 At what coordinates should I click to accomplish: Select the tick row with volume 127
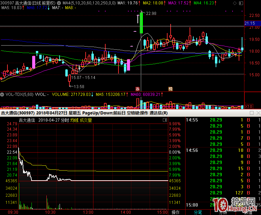(223, 193)
